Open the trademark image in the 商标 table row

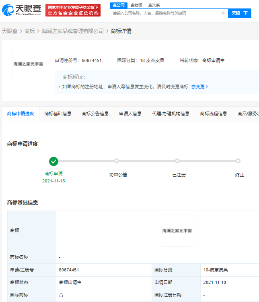[177, 231]
